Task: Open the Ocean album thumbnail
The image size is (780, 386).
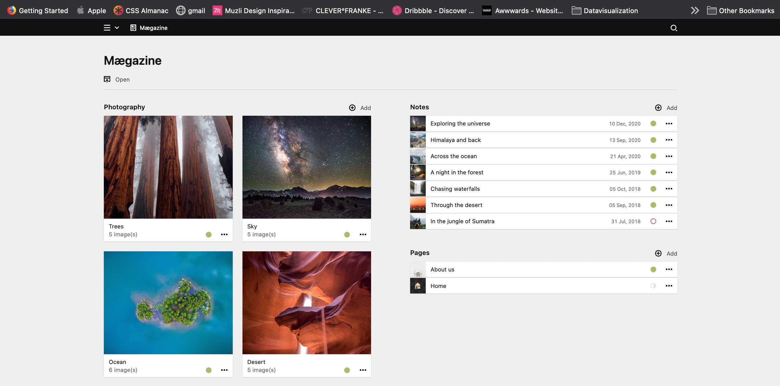Action: [168, 303]
